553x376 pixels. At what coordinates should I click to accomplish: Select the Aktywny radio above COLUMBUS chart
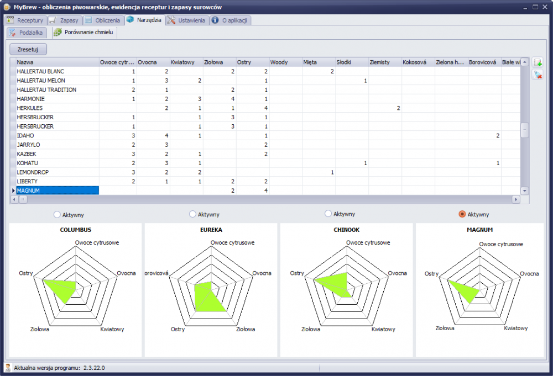56,214
